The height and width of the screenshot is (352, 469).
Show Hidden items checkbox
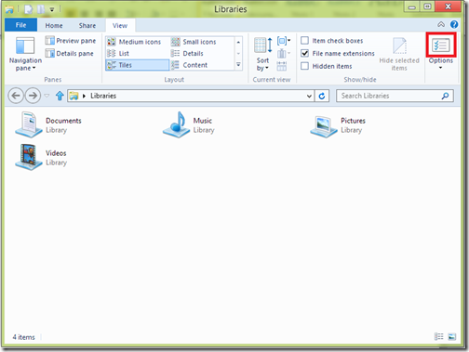pos(305,66)
